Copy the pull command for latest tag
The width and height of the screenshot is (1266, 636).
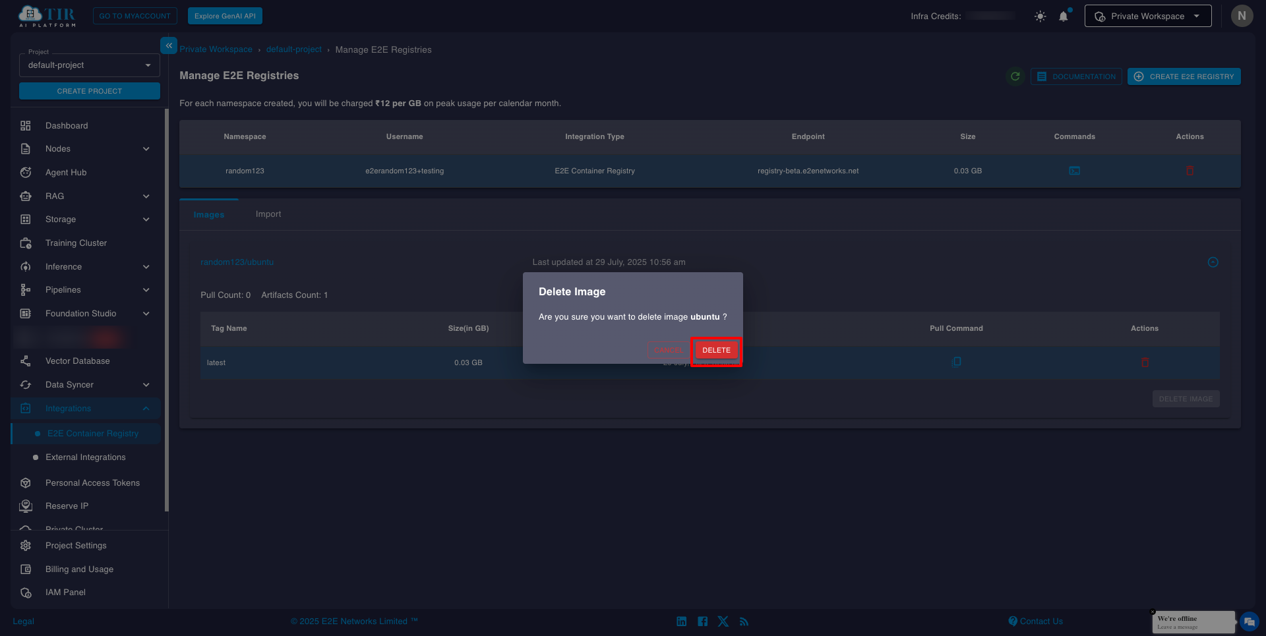956,362
